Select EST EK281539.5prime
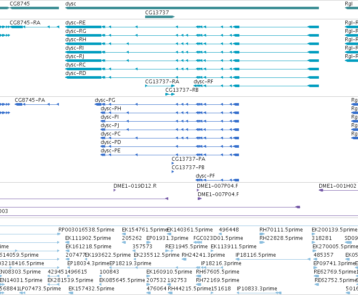 click(x=54, y=284)
